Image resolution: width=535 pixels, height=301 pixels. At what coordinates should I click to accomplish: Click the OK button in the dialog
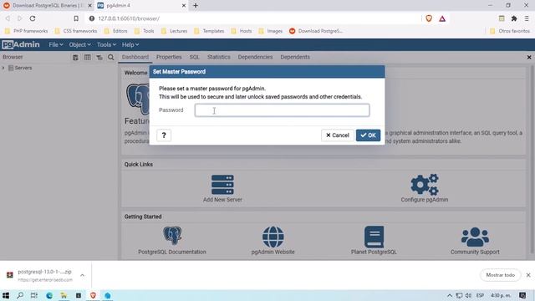pos(368,135)
